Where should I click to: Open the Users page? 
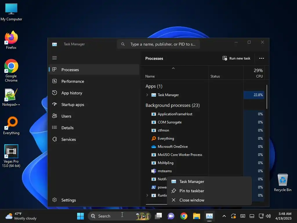pos(94,116)
